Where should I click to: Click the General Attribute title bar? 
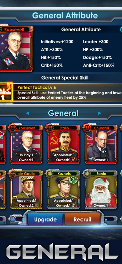[x=65, y=16]
